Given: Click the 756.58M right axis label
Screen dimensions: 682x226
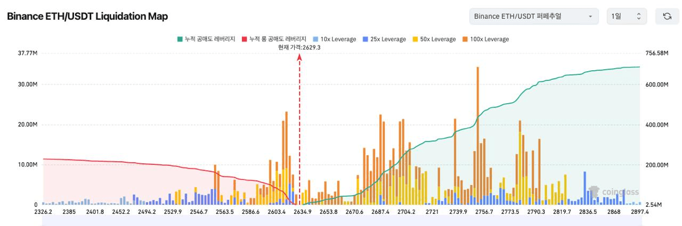Looking at the screenshot, I should coord(656,53).
